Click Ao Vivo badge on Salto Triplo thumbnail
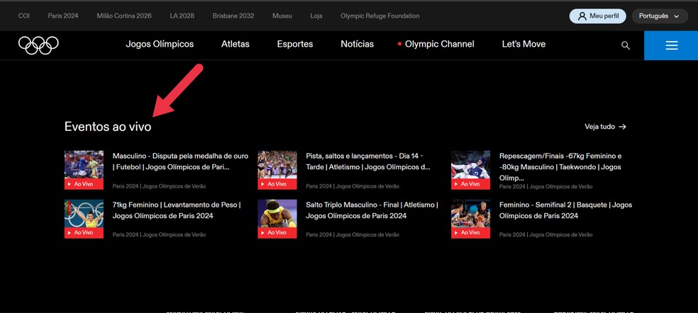This screenshot has height=313, width=698. click(277, 232)
